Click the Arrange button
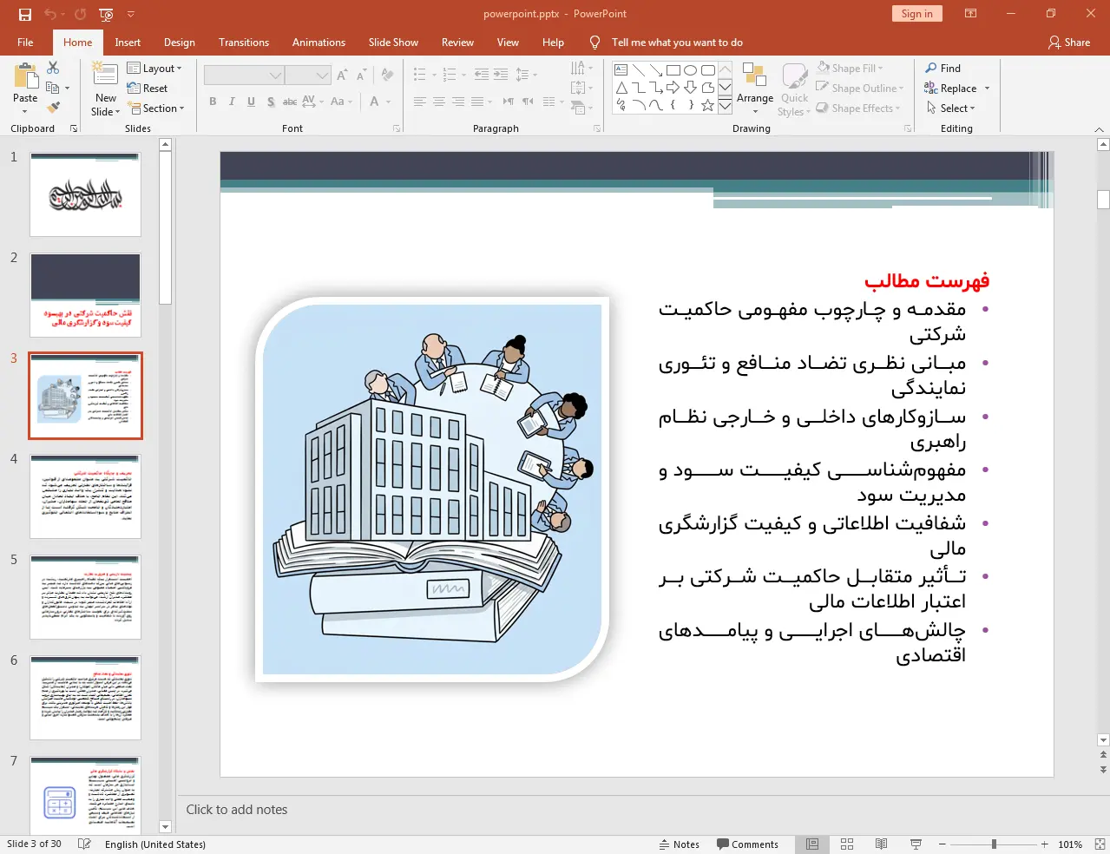Screen dimensions: 1110x854 click(x=755, y=89)
